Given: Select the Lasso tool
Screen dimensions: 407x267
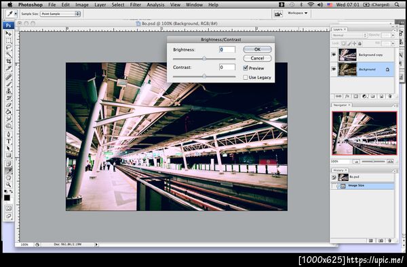Looking at the screenshot, I should tap(8, 47).
